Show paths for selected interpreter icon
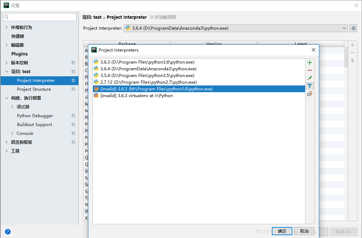The height and width of the screenshot is (238, 362). click(x=310, y=94)
